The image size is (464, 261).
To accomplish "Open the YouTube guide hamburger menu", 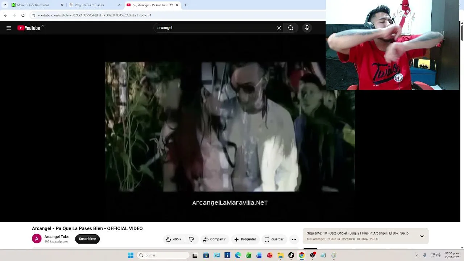I will 9,28.
